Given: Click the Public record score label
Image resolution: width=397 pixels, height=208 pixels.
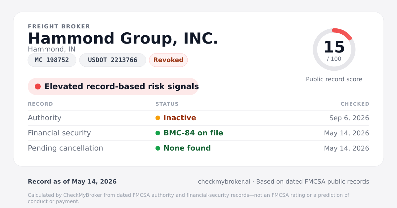Looking at the screenshot, I should (334, 79).
